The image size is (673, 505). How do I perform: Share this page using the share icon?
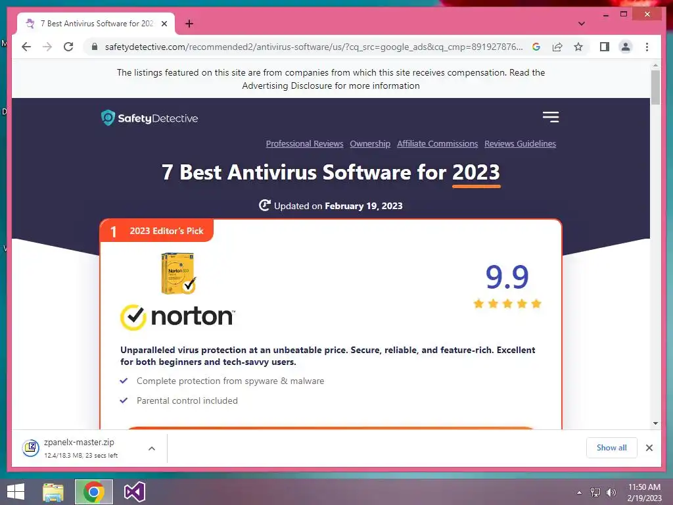point(557,47)
